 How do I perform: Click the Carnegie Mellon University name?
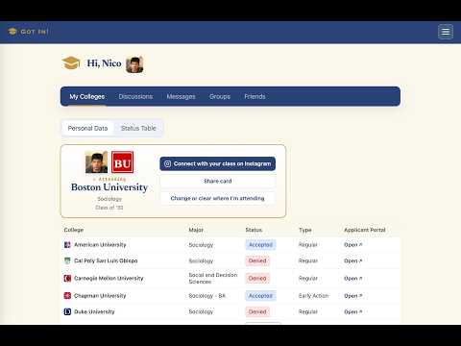pos(109,278)
